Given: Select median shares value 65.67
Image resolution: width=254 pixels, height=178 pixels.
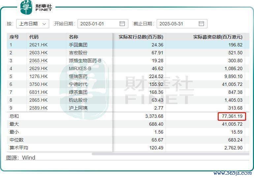Looking at the screenshot, I should point(157,140).
